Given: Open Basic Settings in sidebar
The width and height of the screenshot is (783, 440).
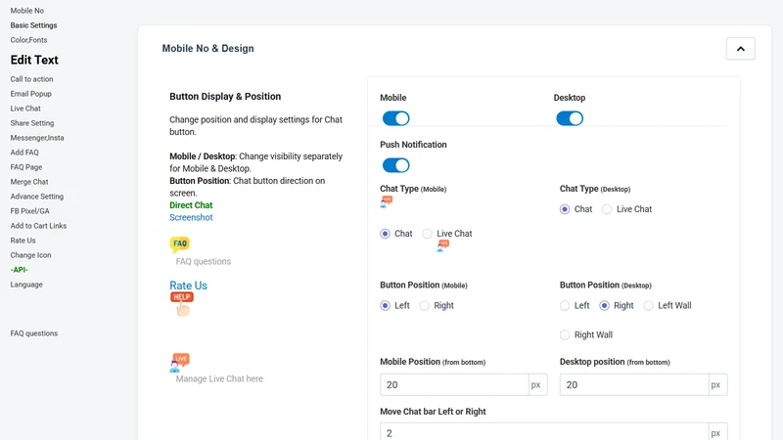Looking at the screenshot, I should (33, 25).
